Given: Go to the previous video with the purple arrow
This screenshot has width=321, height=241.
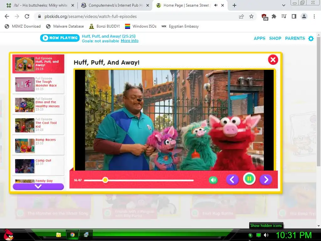Looking at the screenshot, I should pyautogui.click(x=232, y=180).
